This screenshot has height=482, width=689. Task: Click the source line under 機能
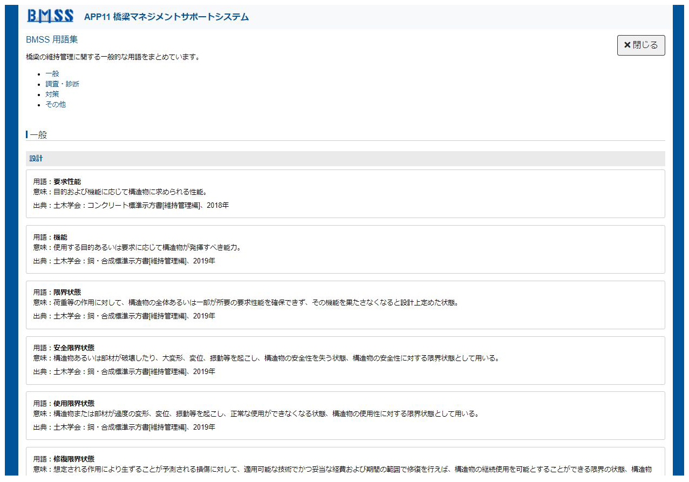124,261
